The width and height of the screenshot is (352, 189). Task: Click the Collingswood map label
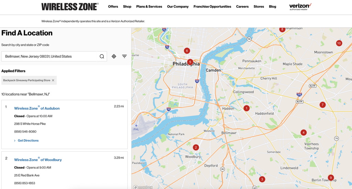(243, 92)
